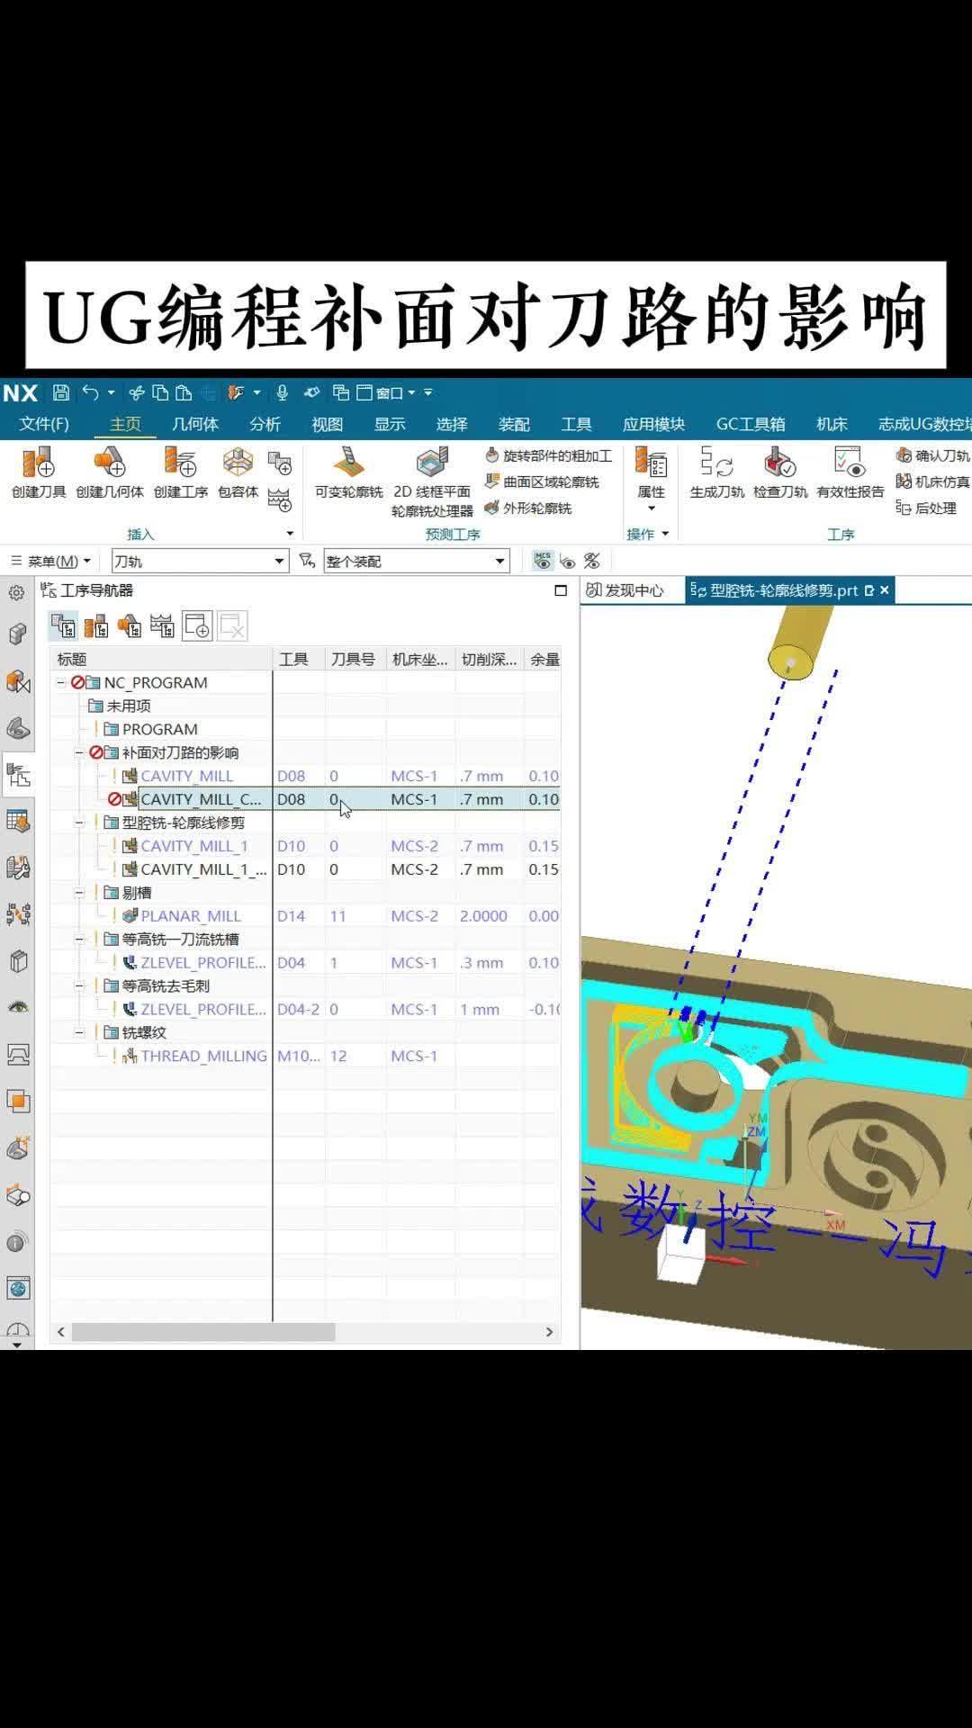Open the 有效性报告 validity report icon
Image resolution: width=972 pixels, height=1728 pixels.
coord(850,463)
